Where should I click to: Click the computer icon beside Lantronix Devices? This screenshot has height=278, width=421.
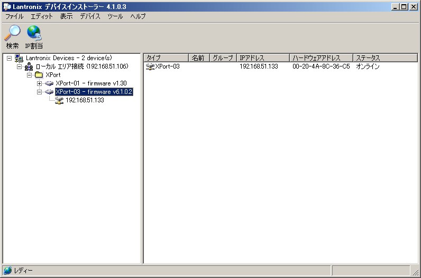pyautogui.click(x=19, y=58)
